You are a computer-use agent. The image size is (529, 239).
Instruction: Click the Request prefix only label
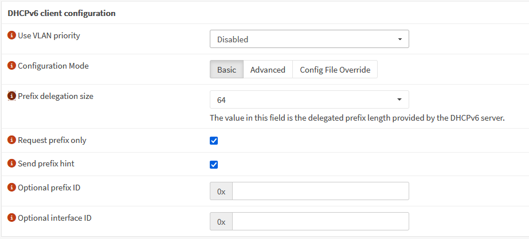point(52,140)
